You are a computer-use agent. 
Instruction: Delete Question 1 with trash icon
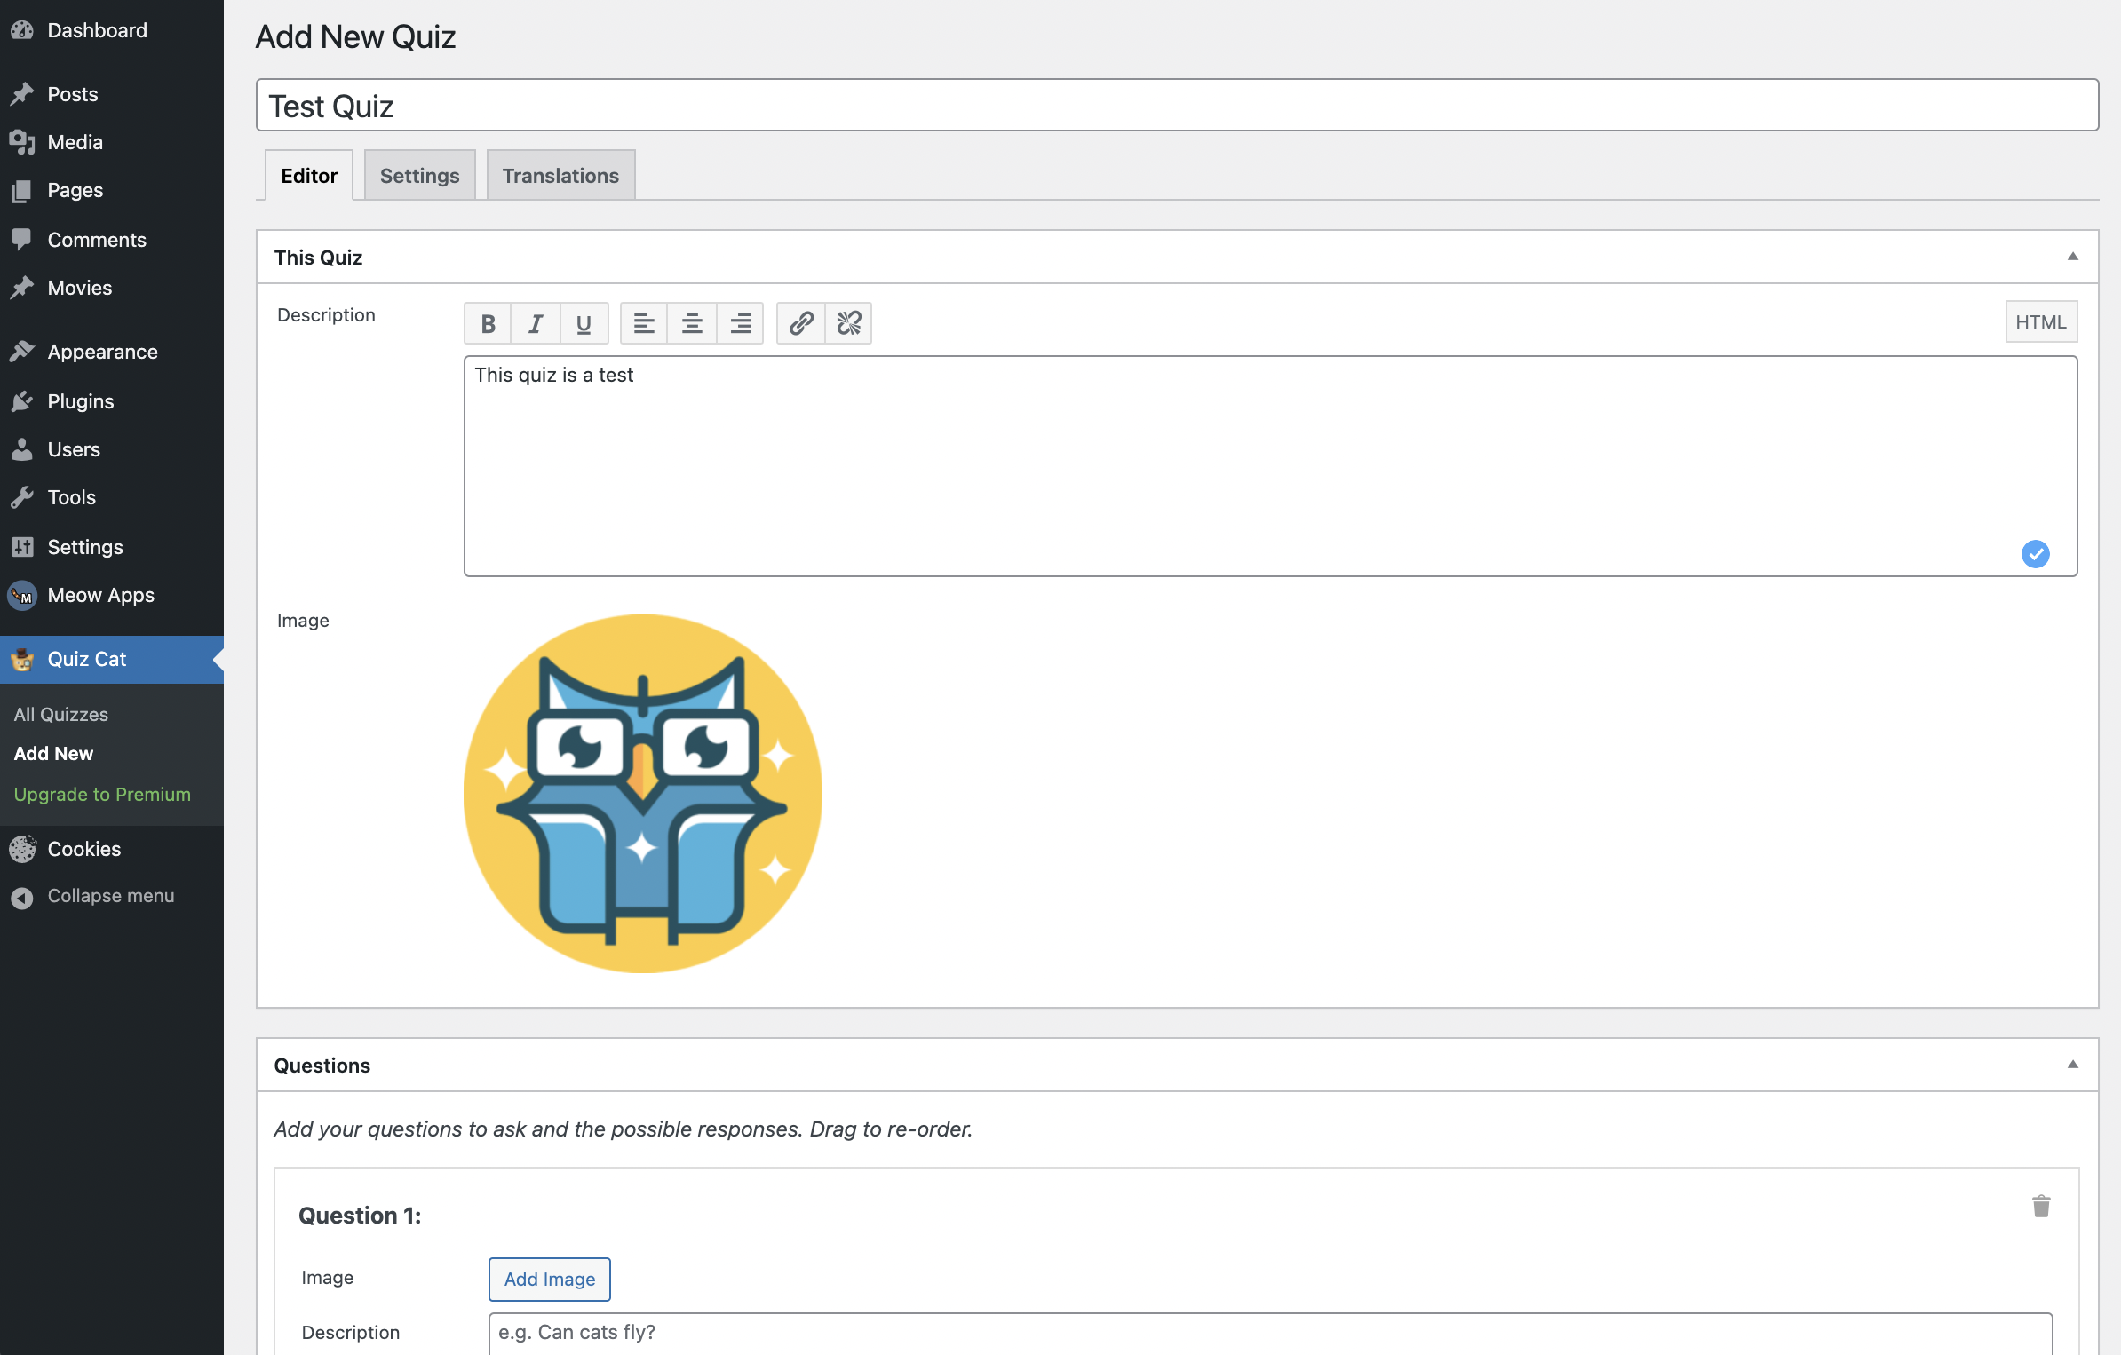click(x=2041, y=1206)
